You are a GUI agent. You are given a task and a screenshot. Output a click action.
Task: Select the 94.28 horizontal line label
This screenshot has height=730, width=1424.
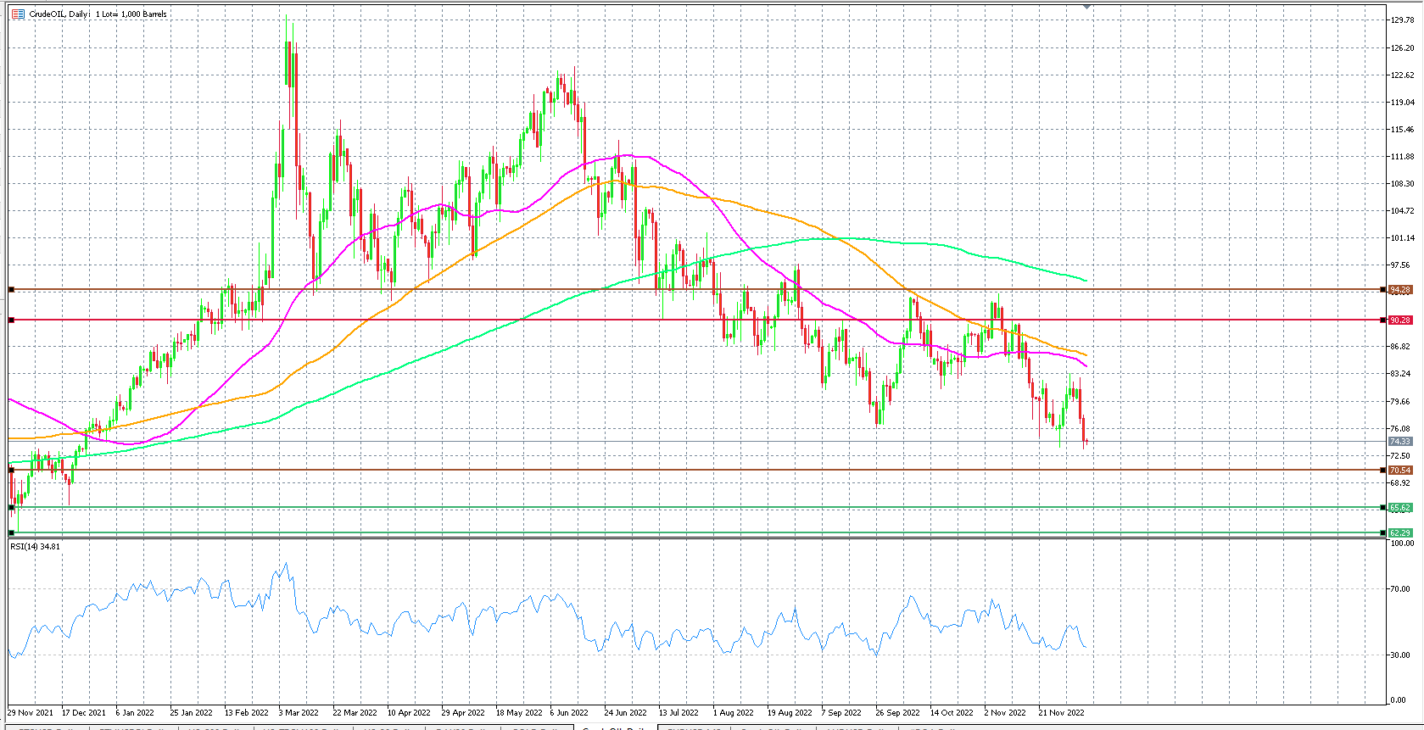pyautogui.click(x=1400, y=290)
